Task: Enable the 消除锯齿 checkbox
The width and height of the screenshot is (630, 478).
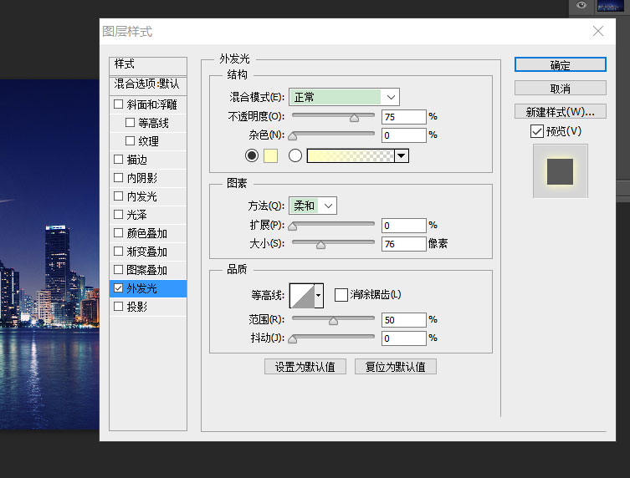Action: point(341,294)
